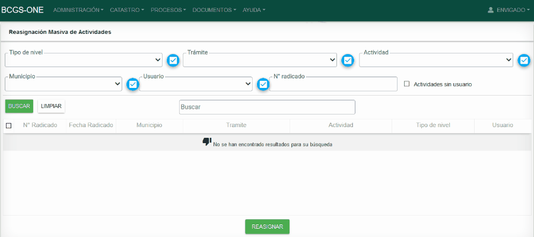Open the Municipio dropdown
The height and width of the screenshot is (237, 534).
click(x=63, y=84)
